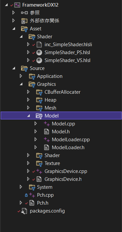Click the Model folder icon
The image size is (122, 232).
39,116
